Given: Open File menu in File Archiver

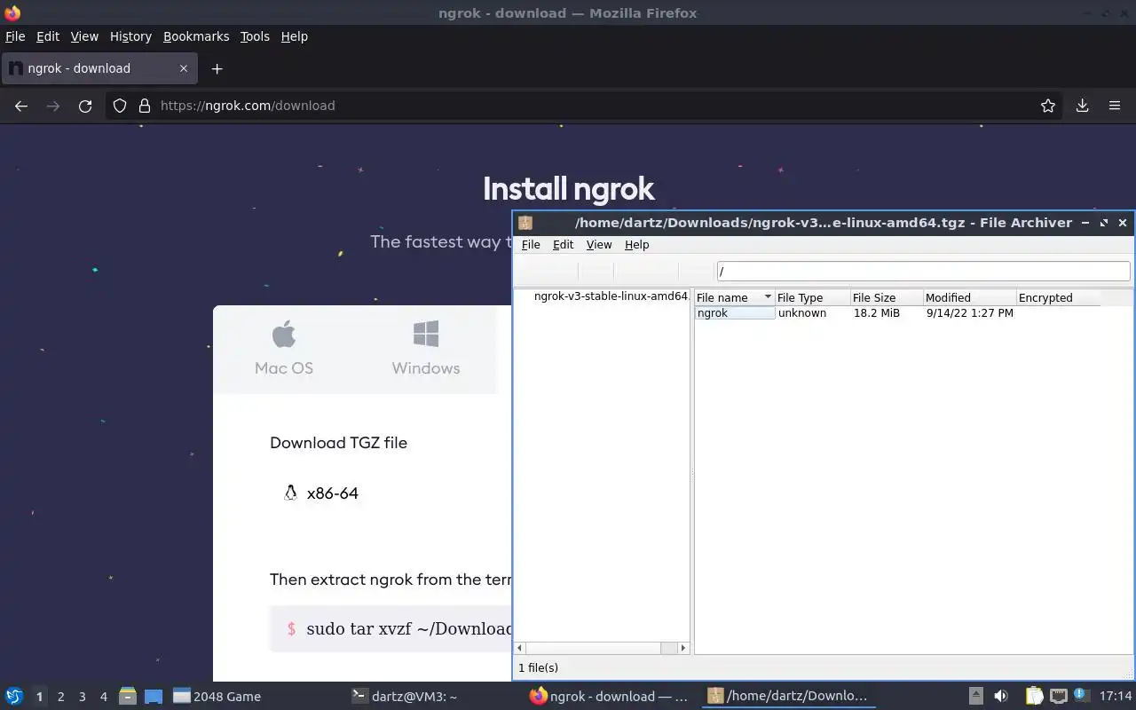Looking at the screenshot, I should 531,245.
